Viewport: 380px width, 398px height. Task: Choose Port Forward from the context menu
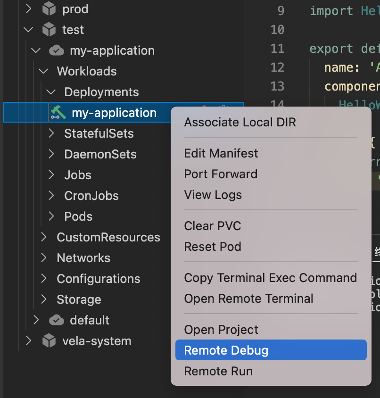221,174
